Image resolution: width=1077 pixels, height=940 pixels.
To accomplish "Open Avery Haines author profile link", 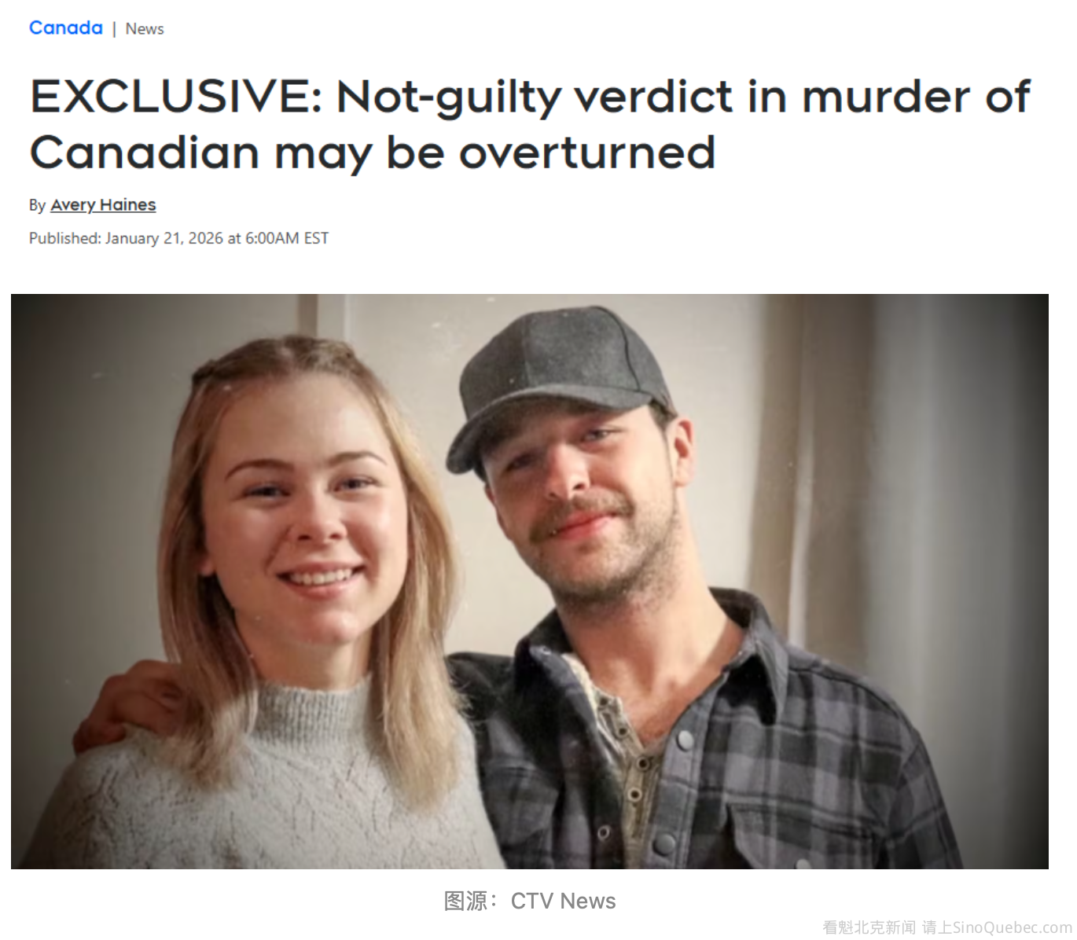I will coord(103,205).
